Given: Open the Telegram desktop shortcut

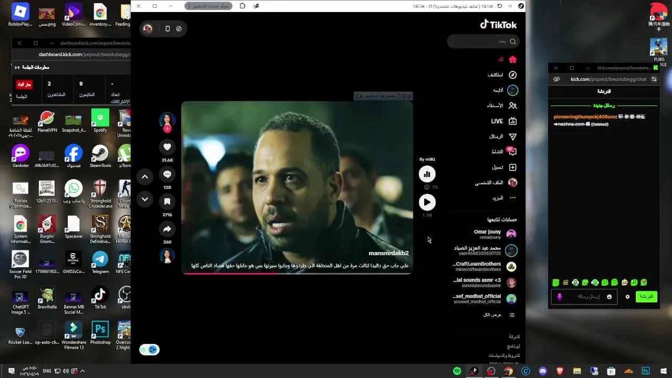Looking at the screenshot, I should pos(100,262).
